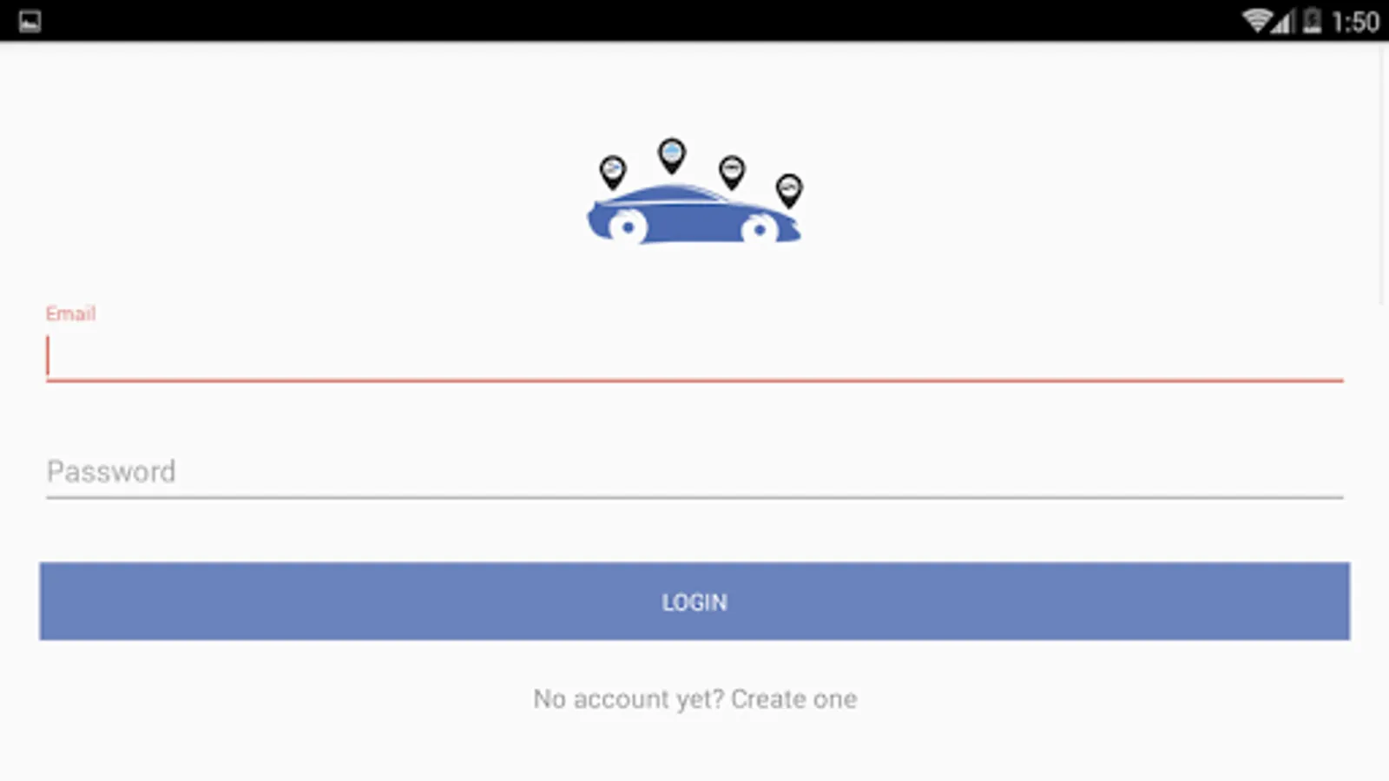
Task: Click the highest map pin above the car
Action: 671,155
